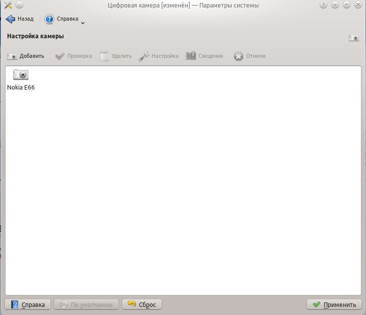
Task: Select the Nokia E66 camera icon
Action: point(21,74)
